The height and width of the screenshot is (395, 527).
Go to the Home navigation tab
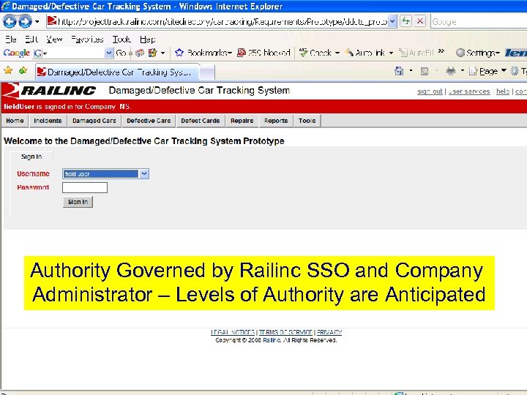point(15,121)
